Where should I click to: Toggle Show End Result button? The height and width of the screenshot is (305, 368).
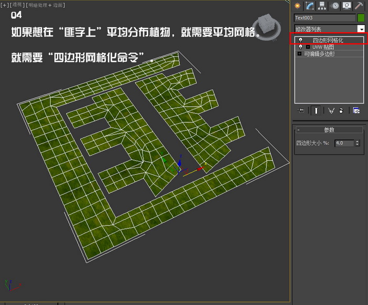(x=316, y=110)
